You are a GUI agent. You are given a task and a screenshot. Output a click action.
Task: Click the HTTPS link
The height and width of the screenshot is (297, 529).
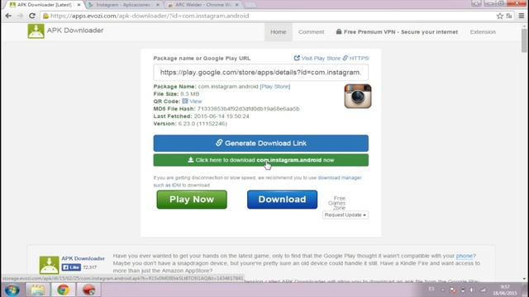coord(356,59)
